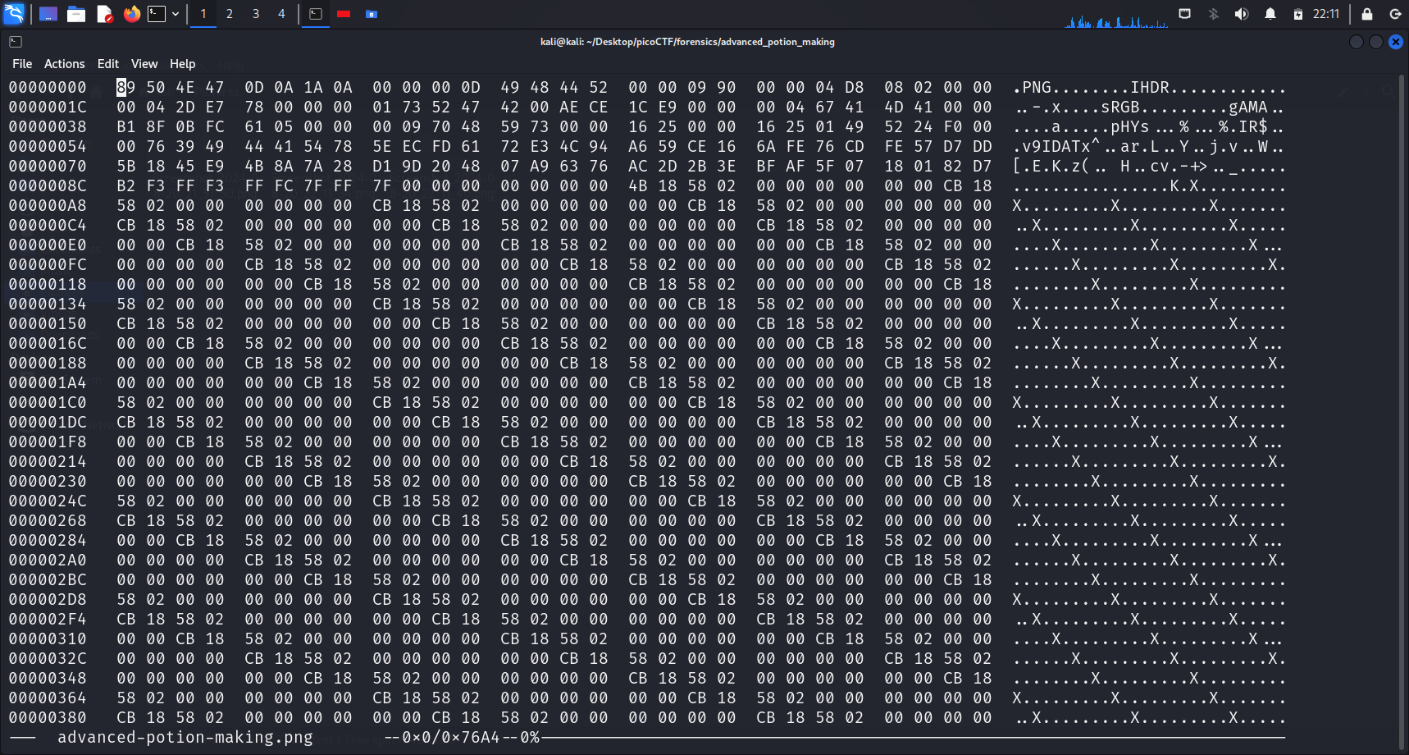Click the log out icon
Screen dimensions: 1409x755
pos(1394,14)
